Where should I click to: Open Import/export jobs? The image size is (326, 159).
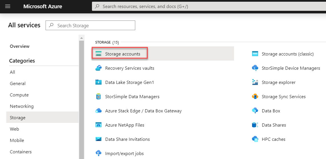[x=124, y=154]
